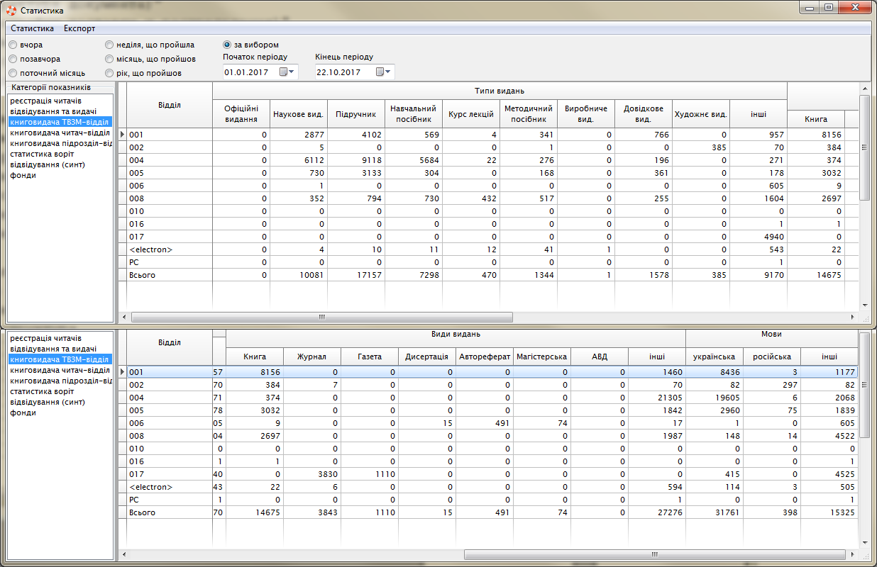Screen dimensions: 877x567
Task: Select 'місяць, що пройшов' radio option
Action: (109, 59)
